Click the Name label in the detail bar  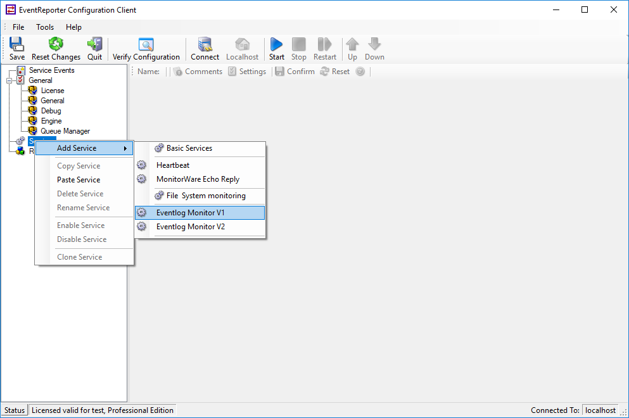point(148,72)
